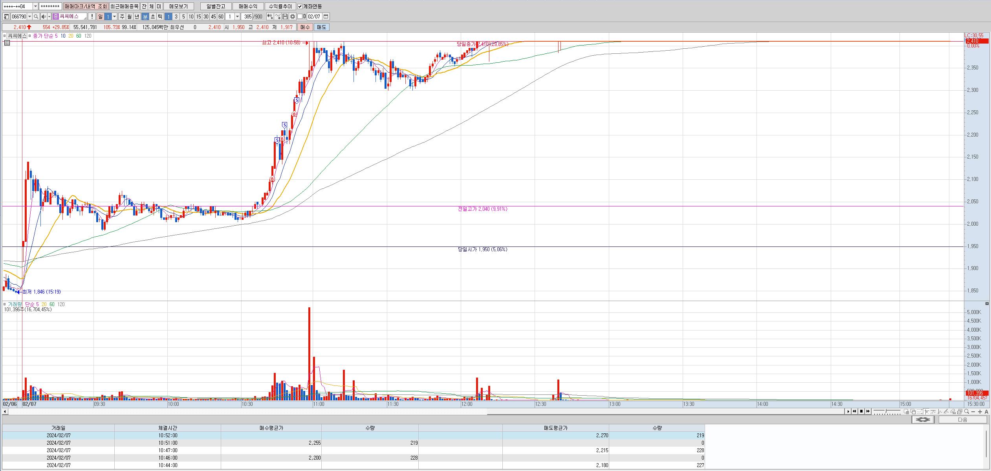Click the exclamation mark info icon
The width and height of the screenshot is (991, 471).
point(92,16)
